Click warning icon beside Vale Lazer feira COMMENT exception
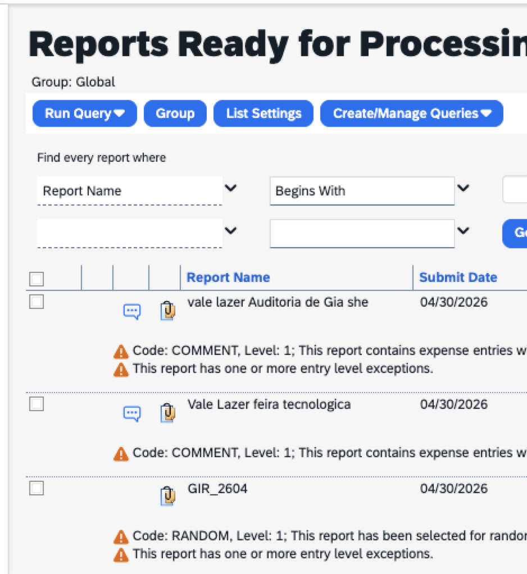 (121, 454)
